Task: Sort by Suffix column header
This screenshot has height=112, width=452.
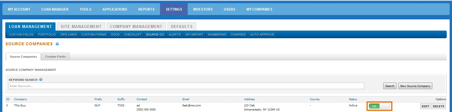Action: (121, 99)
